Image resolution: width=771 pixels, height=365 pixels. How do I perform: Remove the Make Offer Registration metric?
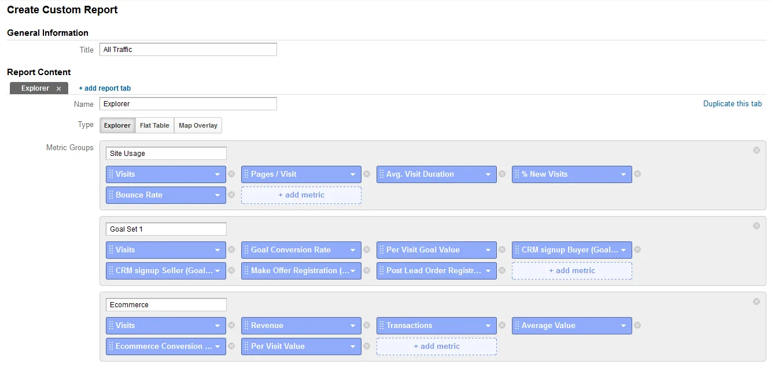pos(367,270)
